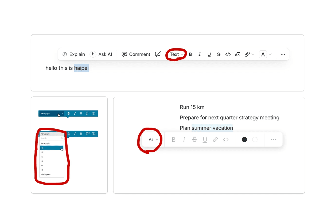The image size is (335, 219).
Task: Open the Aa text size dropdown
Action: point(154,140)
